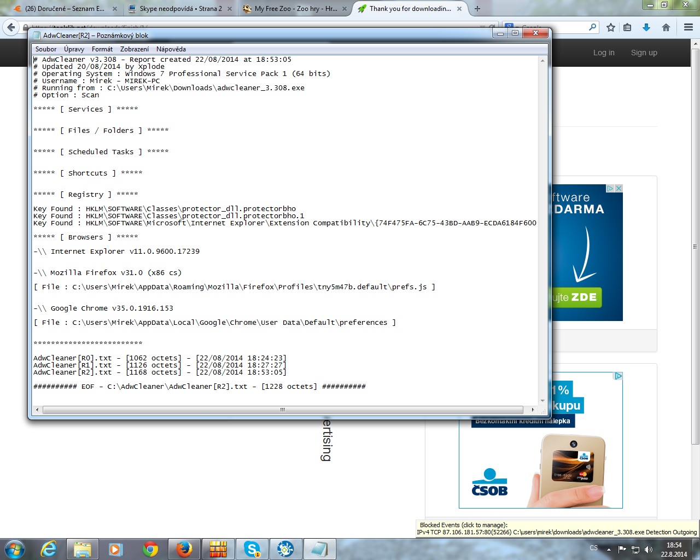The width and height of the screenshot is (700, 560).
Task: Open Windows Media Player from the taskbar
Action: point(116,549)
